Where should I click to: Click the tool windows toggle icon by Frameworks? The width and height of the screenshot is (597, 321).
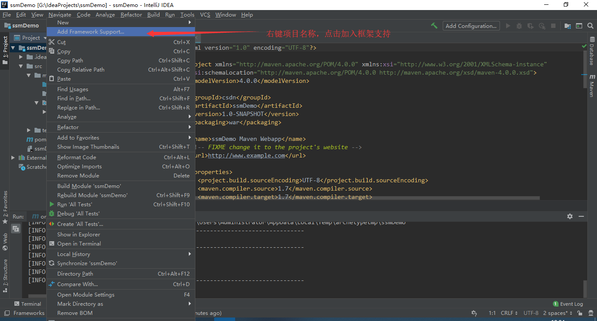click(7, 313)
